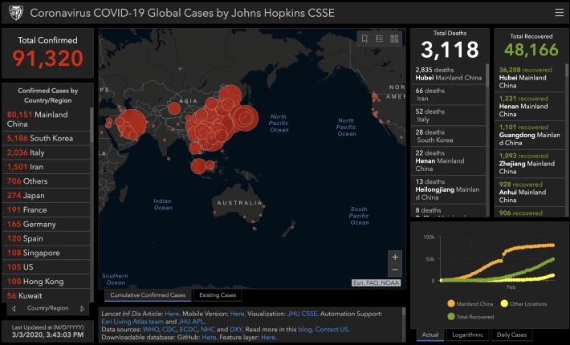Select '2,835 deaths Hubei' entry

click(448, 74)
